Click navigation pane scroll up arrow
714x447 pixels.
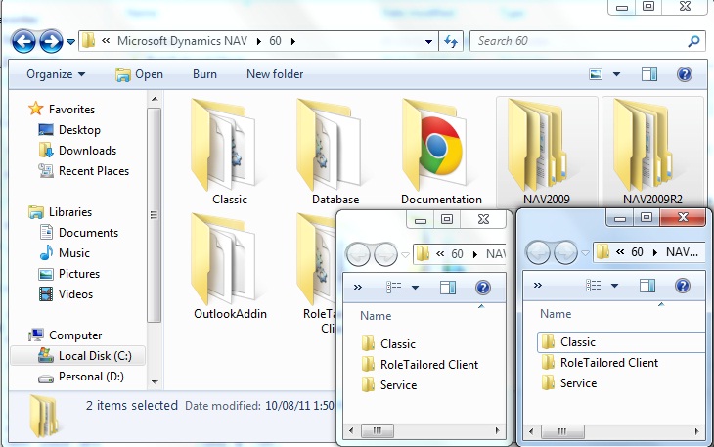click(155, 99)
